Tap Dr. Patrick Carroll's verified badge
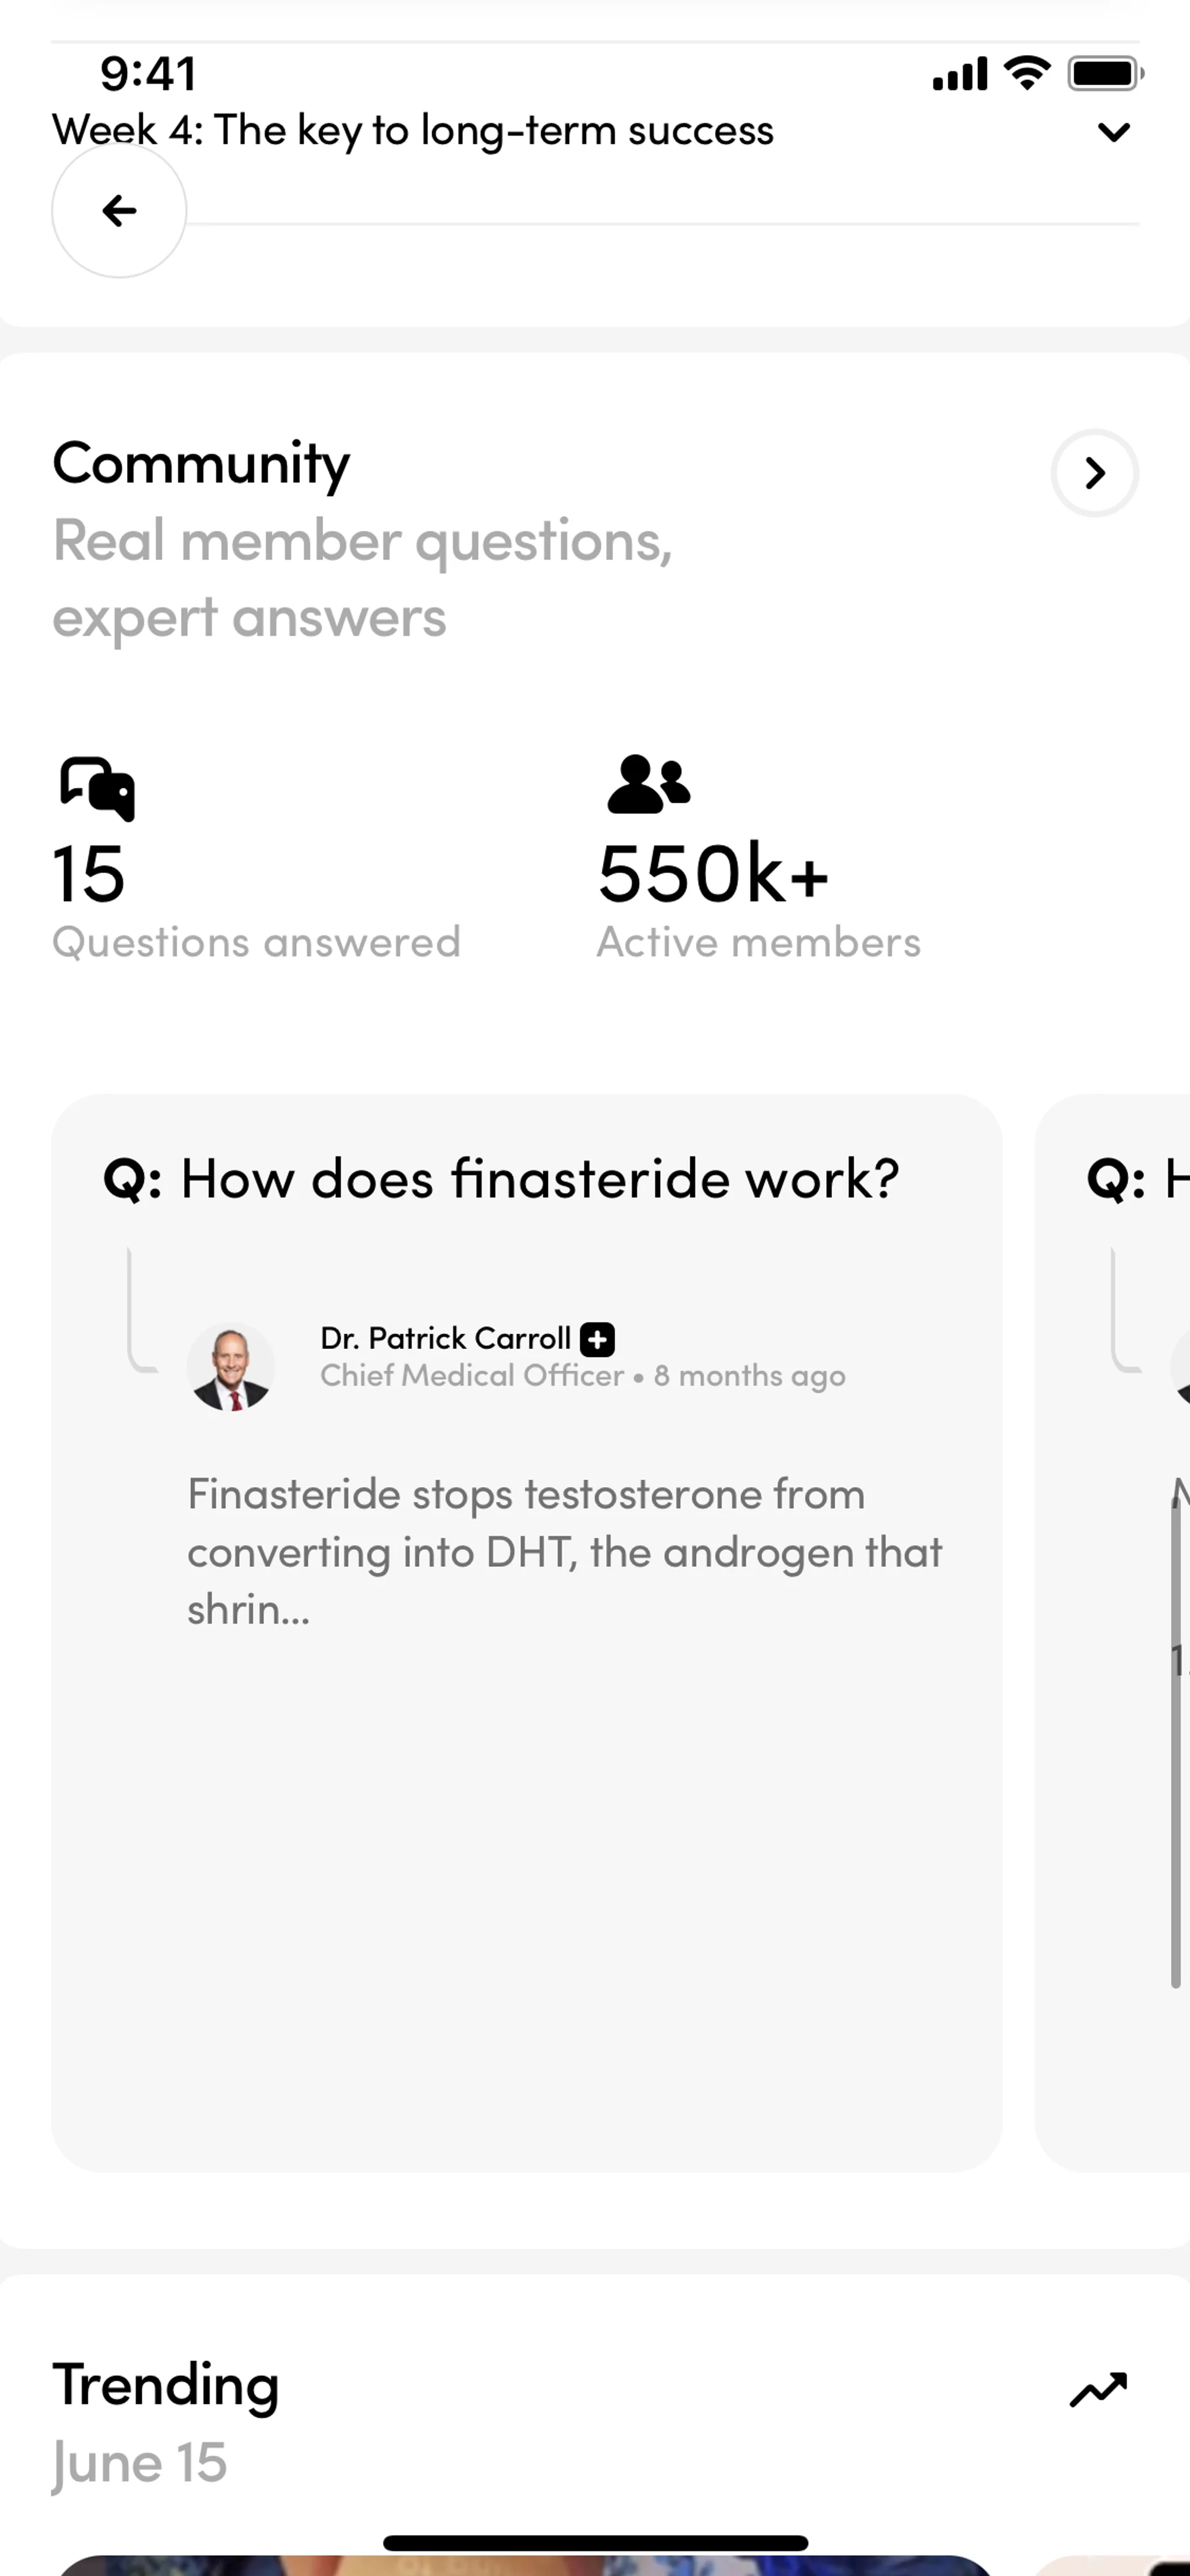This screenshot has width=1190, height=2576. tap(597, 1339)
